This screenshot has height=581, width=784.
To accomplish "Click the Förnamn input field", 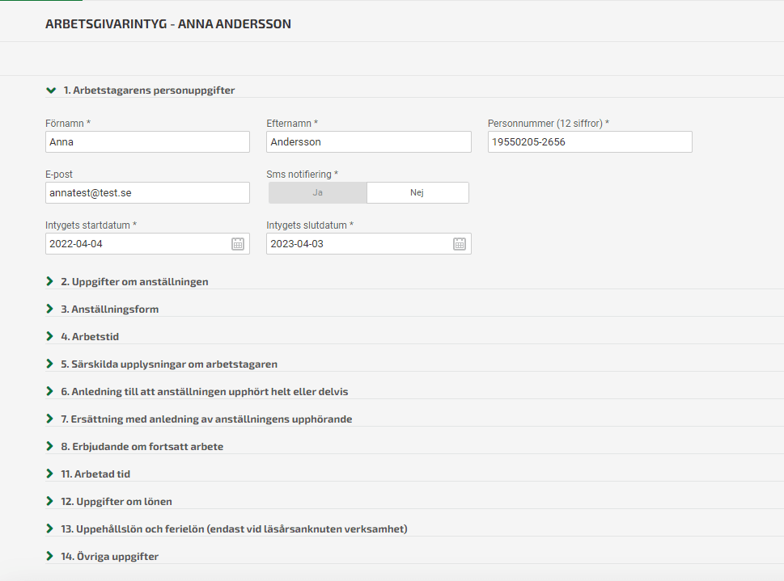I will coord(147,142).
